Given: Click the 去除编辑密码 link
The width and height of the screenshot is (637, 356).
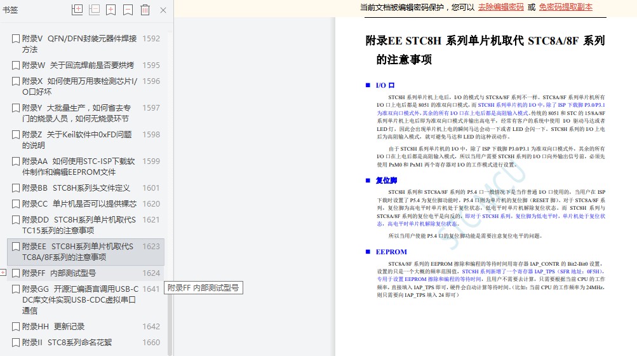Looking at the screenshot, I should point(500,7).
